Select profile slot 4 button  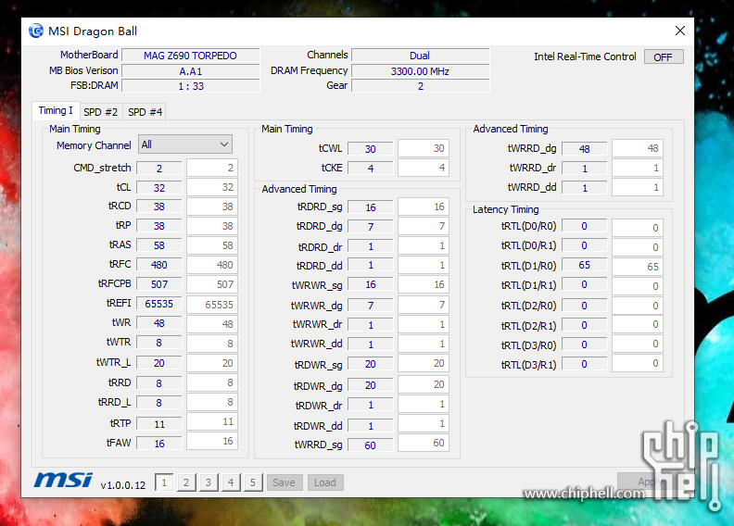pos(231,482)
